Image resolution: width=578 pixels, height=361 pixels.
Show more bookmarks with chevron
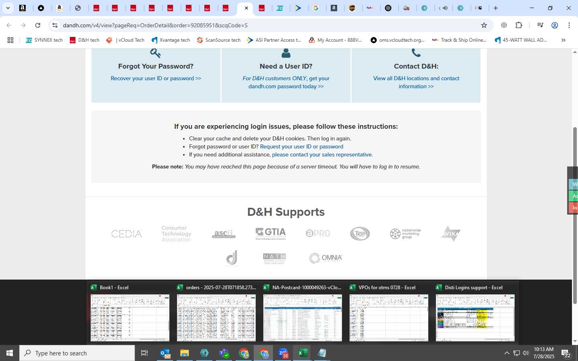coord(563,40)
